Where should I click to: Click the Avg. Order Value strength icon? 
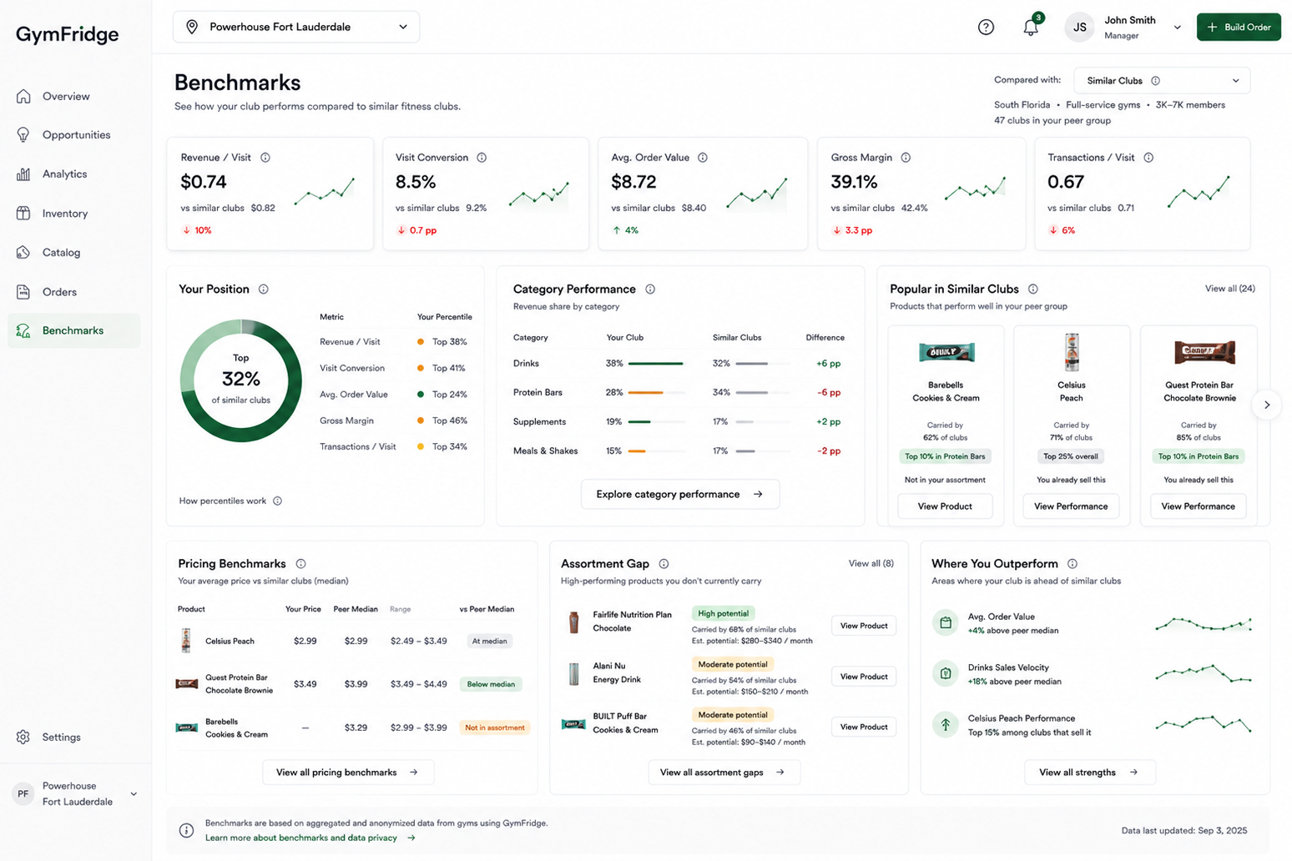946,622
